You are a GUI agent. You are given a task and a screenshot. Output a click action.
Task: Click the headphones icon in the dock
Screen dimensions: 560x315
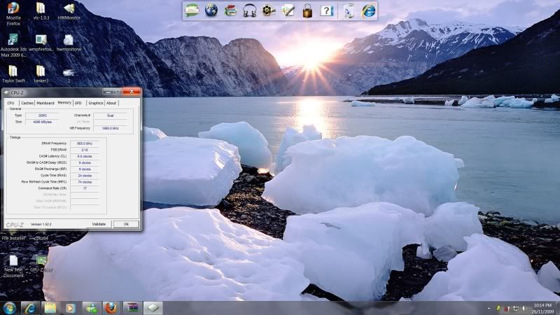point(250,10)
